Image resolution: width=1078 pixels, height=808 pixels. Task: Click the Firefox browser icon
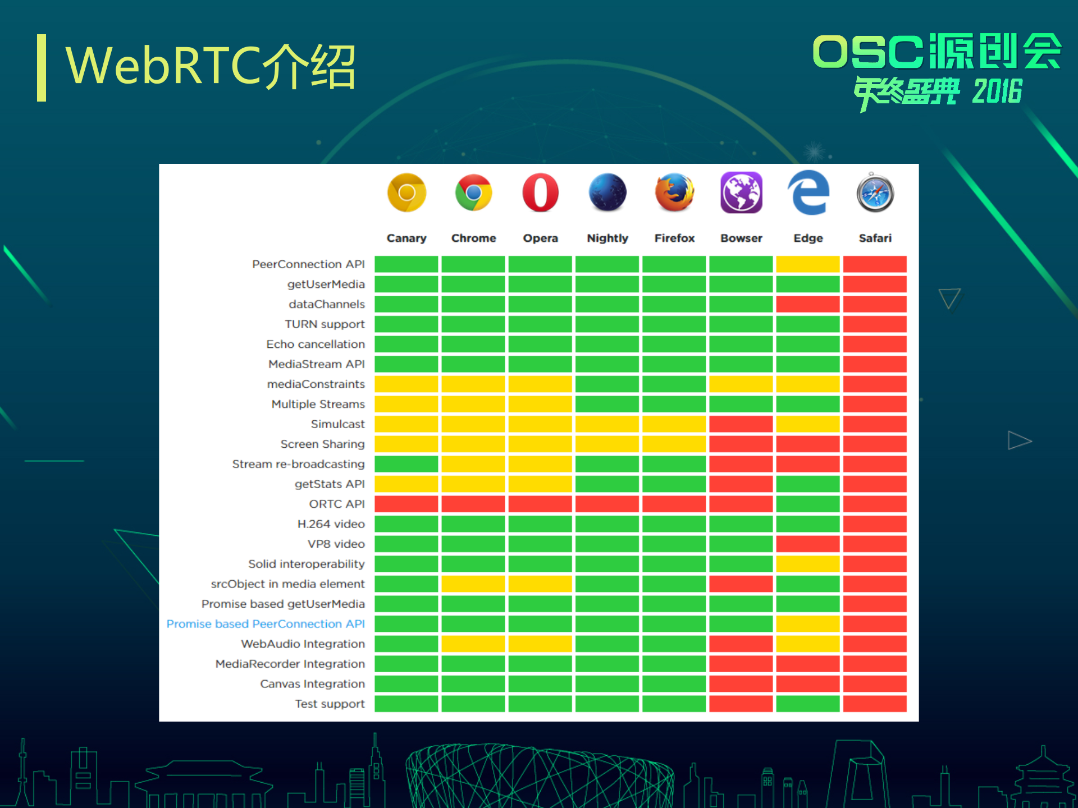(x=674, y=192)
